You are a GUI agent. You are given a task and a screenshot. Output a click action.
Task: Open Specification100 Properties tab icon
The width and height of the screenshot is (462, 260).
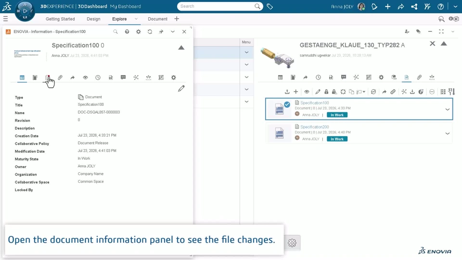(22, 78)
